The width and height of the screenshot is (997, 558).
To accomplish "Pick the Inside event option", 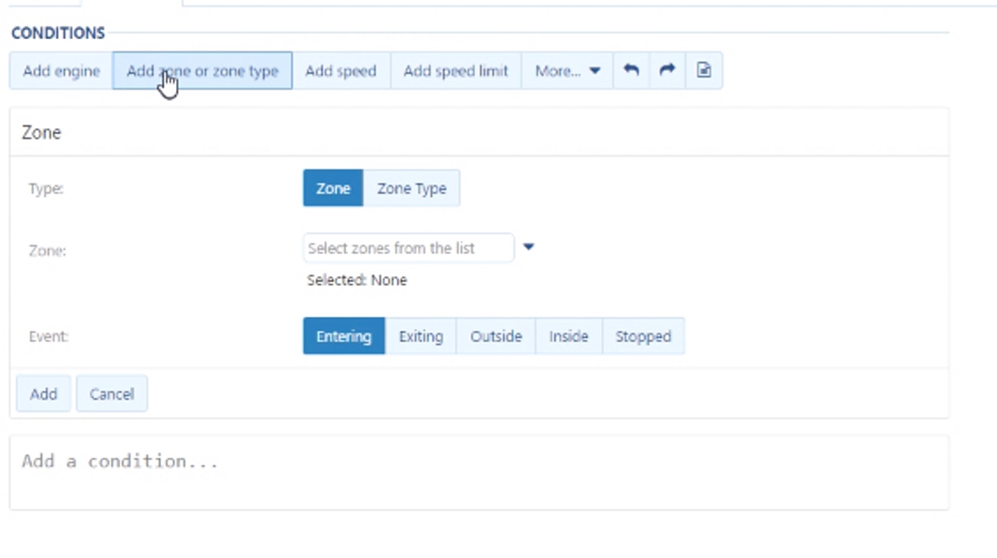I will coord(568,336).
